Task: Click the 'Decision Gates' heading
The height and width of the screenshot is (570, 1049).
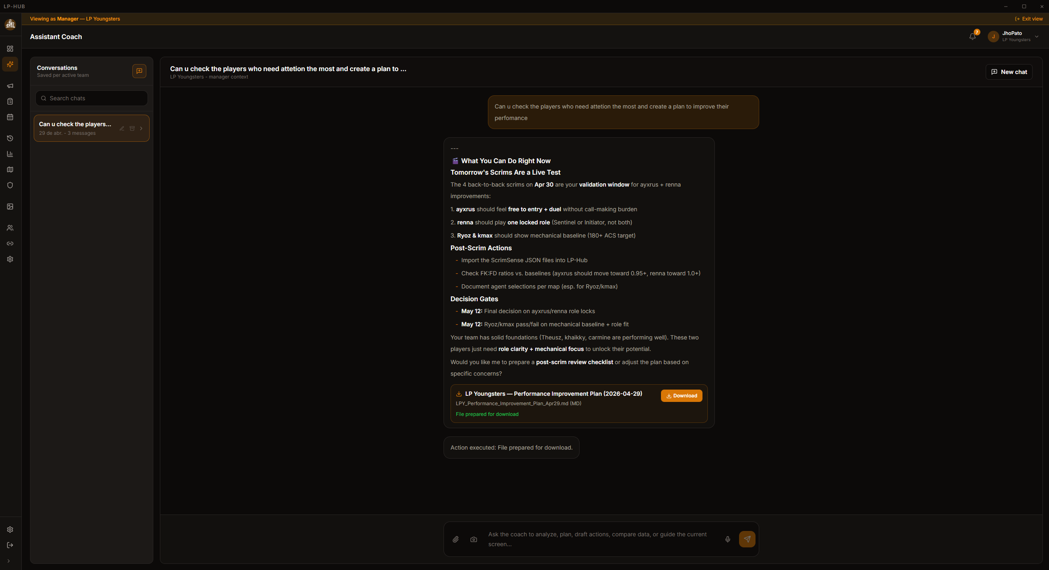Action: [x=474, y=299]
